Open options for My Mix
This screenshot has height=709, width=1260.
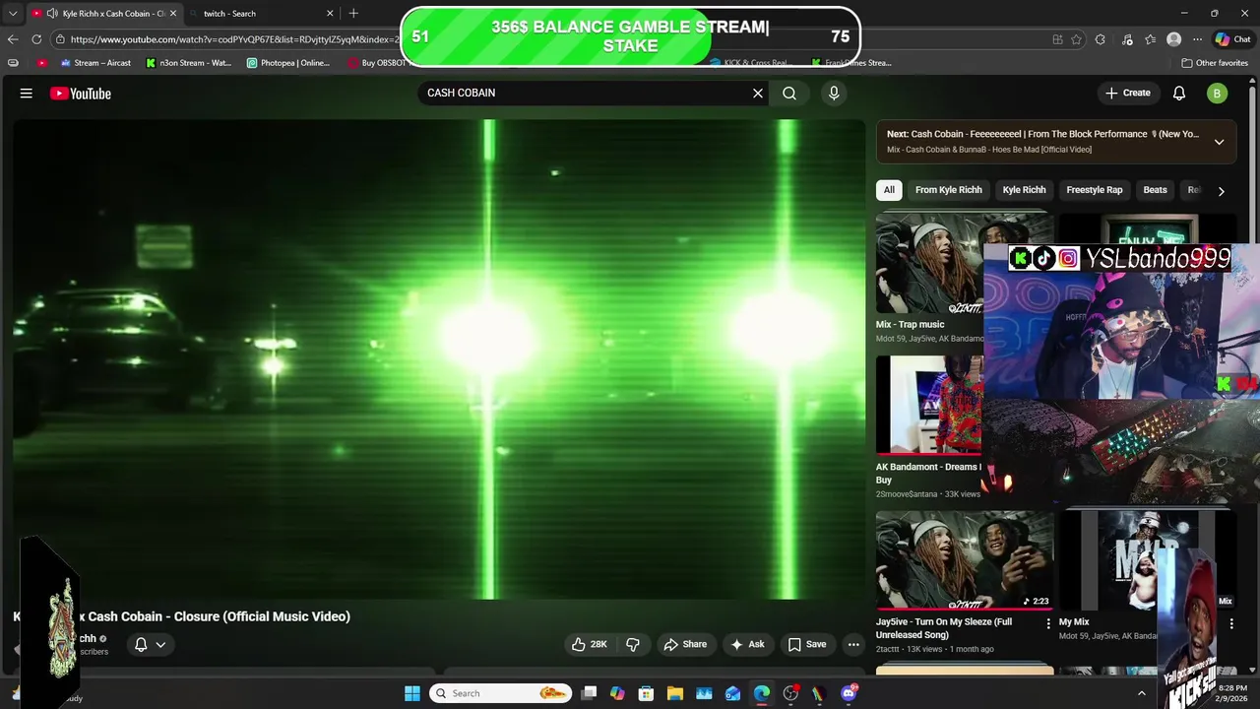[1231, 623]
